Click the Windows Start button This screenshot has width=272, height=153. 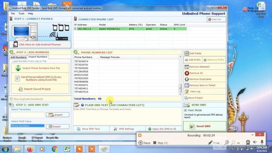[x=5, y=149]
